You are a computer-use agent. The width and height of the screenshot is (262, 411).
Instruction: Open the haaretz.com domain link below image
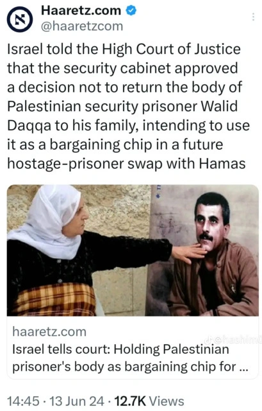click(x=49, y=332)
